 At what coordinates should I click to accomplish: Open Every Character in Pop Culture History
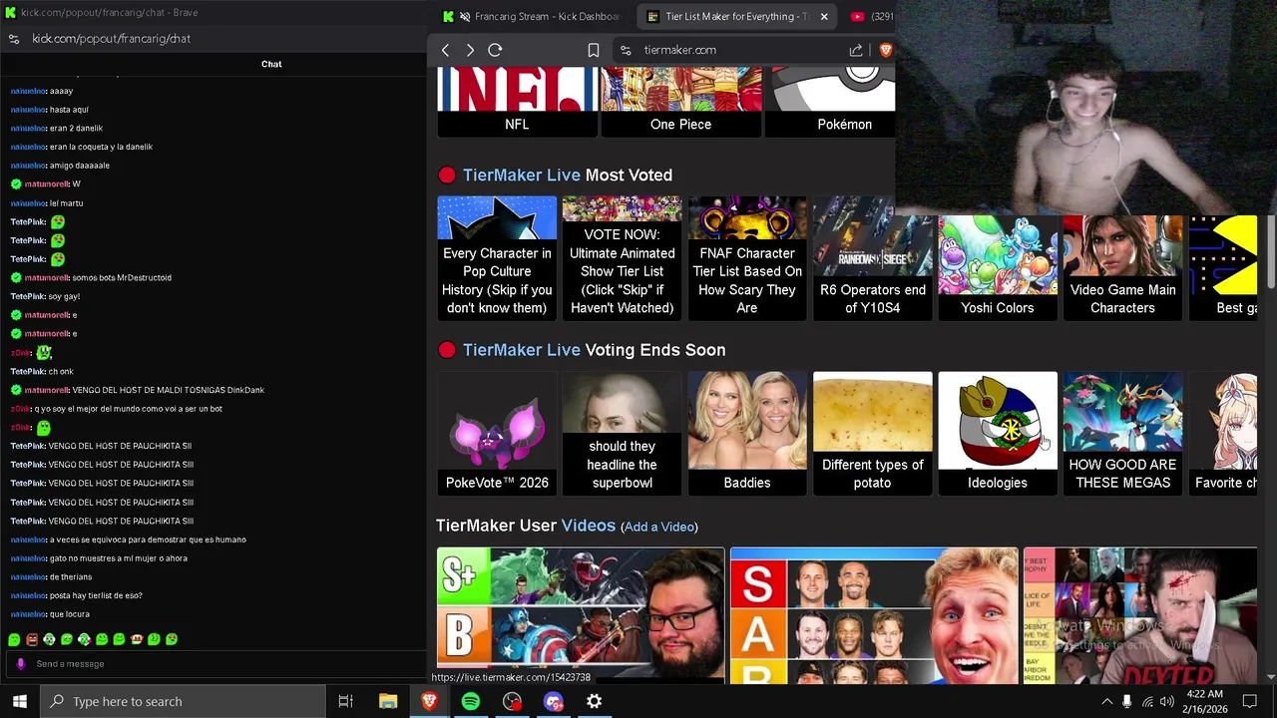click(497, 258)
